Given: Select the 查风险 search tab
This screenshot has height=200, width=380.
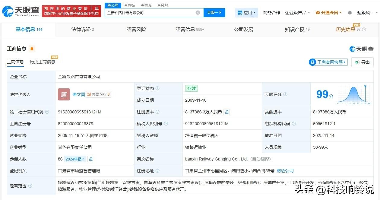Looking at the screenshot, I should [x=163, y=5].
